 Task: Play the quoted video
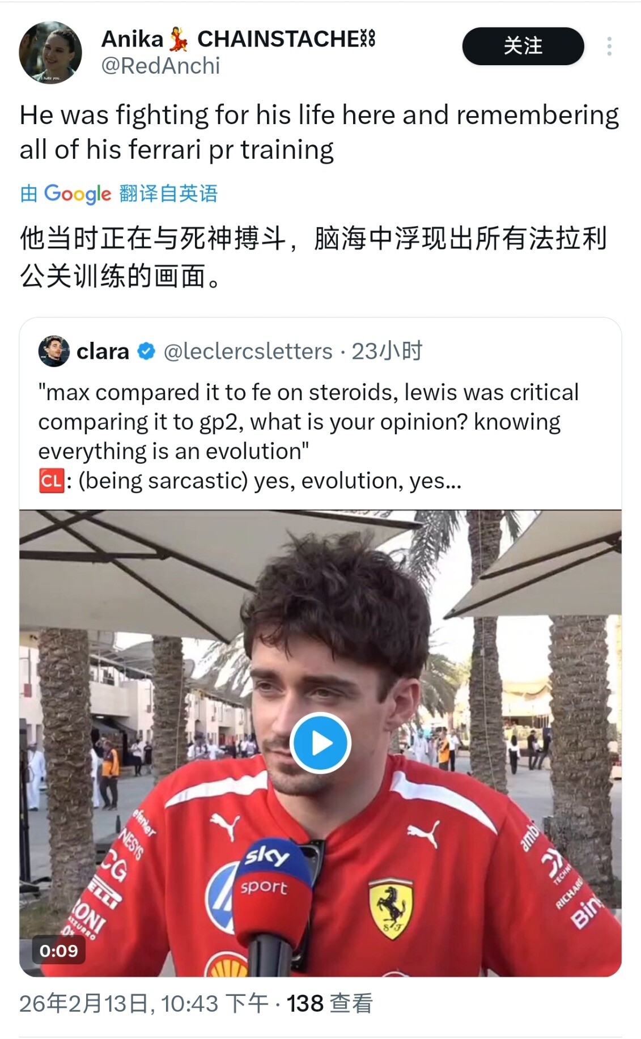tap(320, 743)
